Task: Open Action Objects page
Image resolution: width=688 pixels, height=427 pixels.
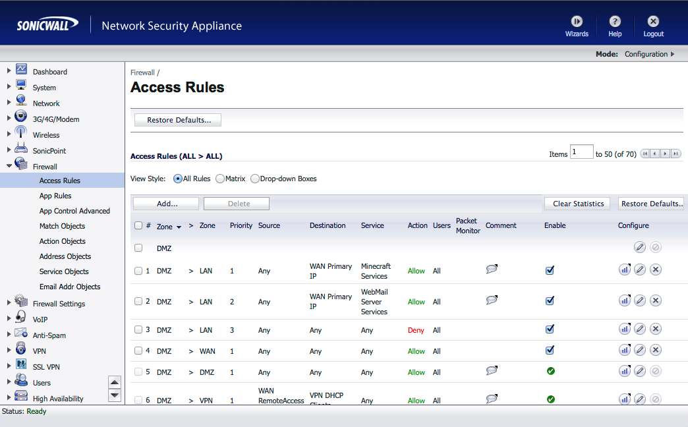Action: tap(63, 241)
